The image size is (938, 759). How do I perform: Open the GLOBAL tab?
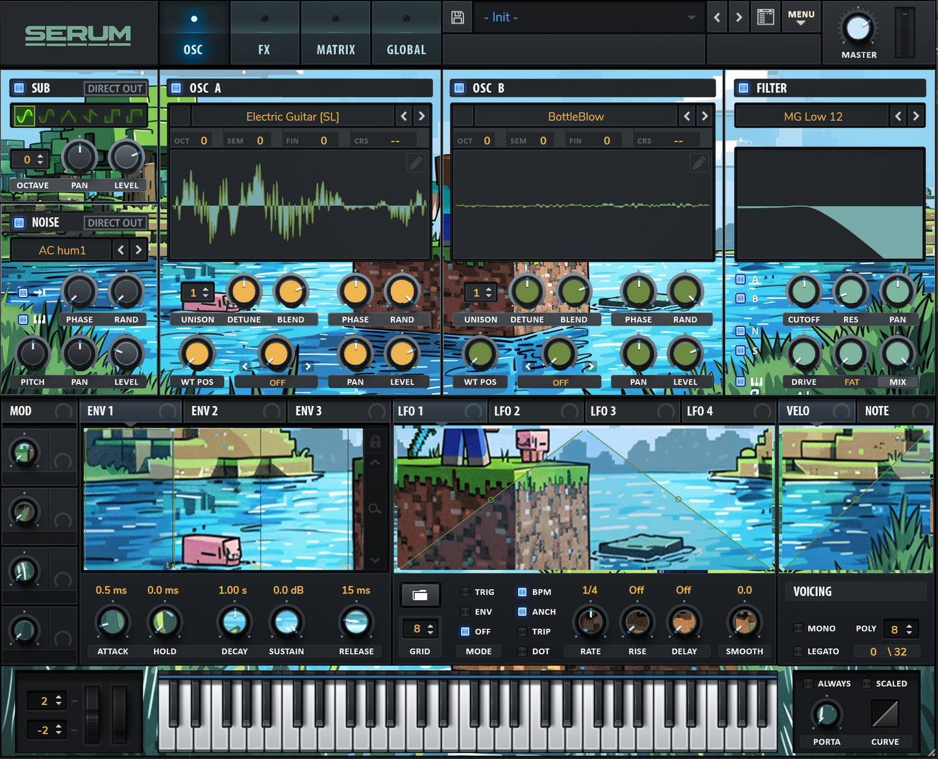[406, 32]
